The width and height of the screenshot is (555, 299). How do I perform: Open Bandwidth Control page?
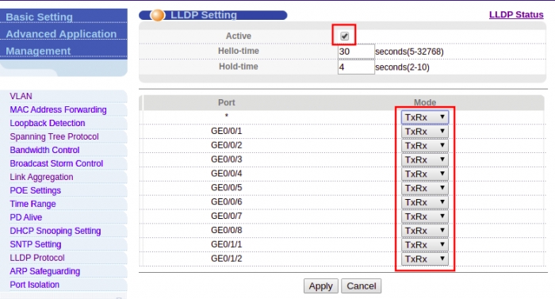44,150
